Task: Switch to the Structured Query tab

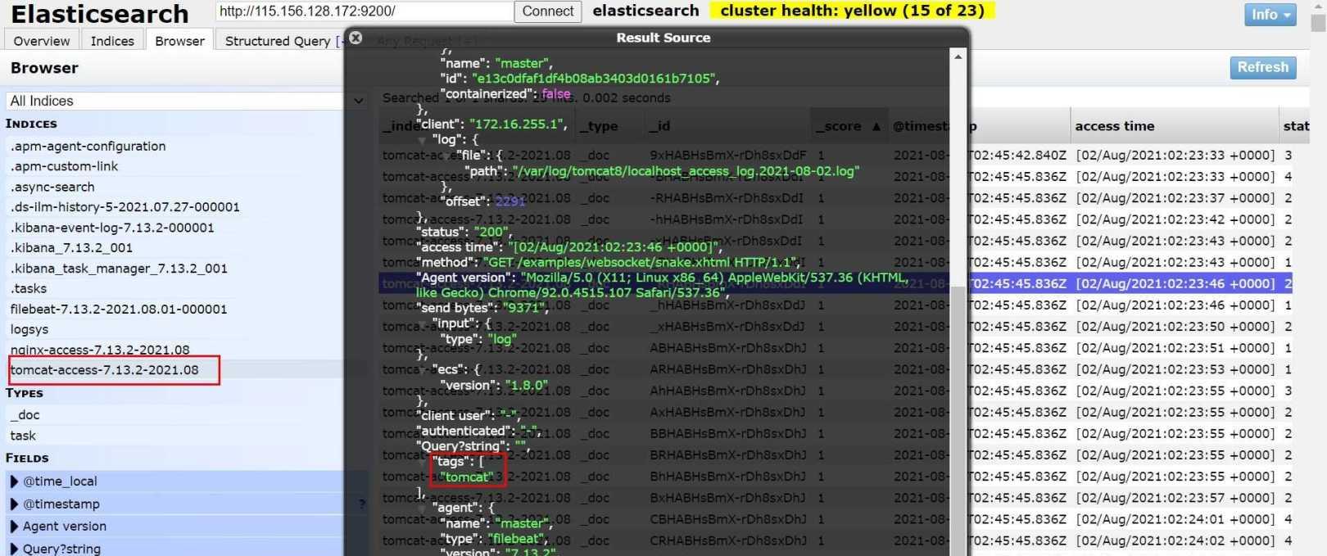Action: pos(278,41)
